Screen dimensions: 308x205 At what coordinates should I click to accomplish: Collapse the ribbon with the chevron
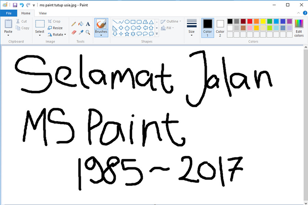point(298,13)
